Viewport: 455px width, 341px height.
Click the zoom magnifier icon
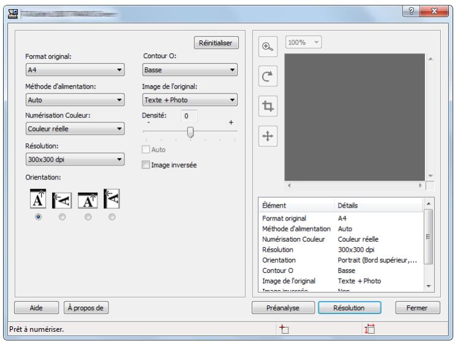pyautogui.click(x=268, y=47)
